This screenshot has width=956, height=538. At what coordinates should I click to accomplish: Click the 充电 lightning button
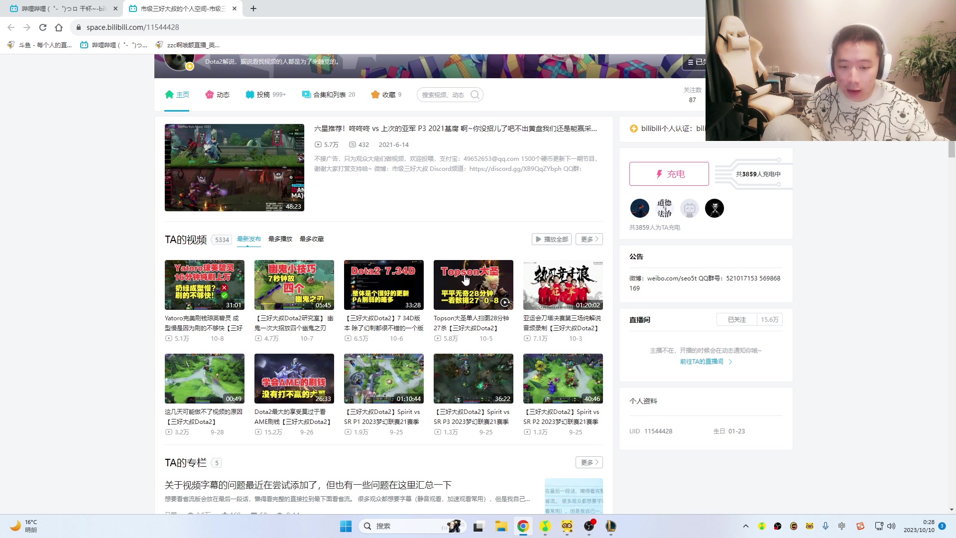click(x=669, y=174)
